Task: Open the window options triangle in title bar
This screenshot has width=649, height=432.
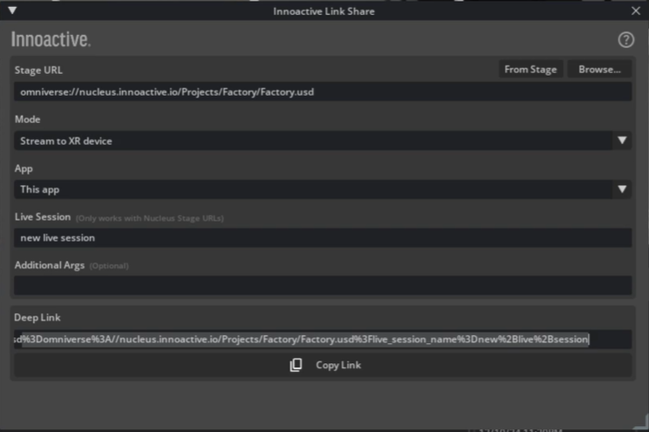Action: click(12, 10)
